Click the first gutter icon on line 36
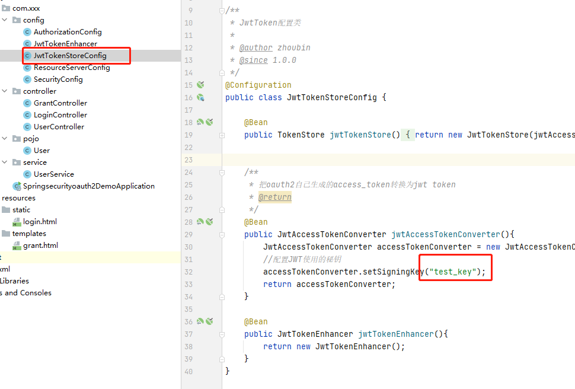 point(200,321)
